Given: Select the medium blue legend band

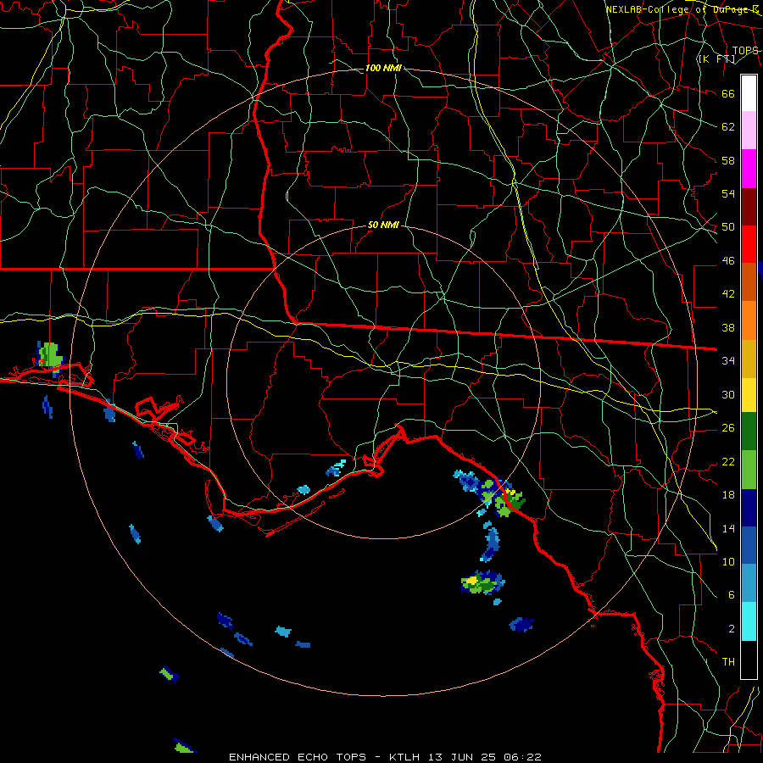Looking at the screenshot, I should pos(749,545).
